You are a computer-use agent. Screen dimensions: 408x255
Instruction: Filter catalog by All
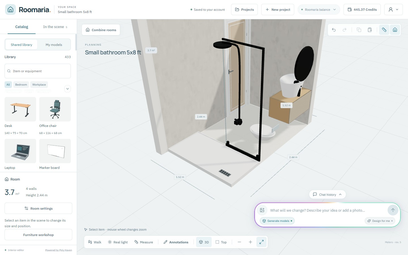pyautogui.click(x=8, y=84)
